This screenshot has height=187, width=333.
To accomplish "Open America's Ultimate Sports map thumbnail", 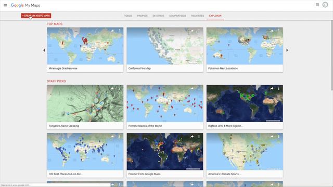I will coord(245,152).
